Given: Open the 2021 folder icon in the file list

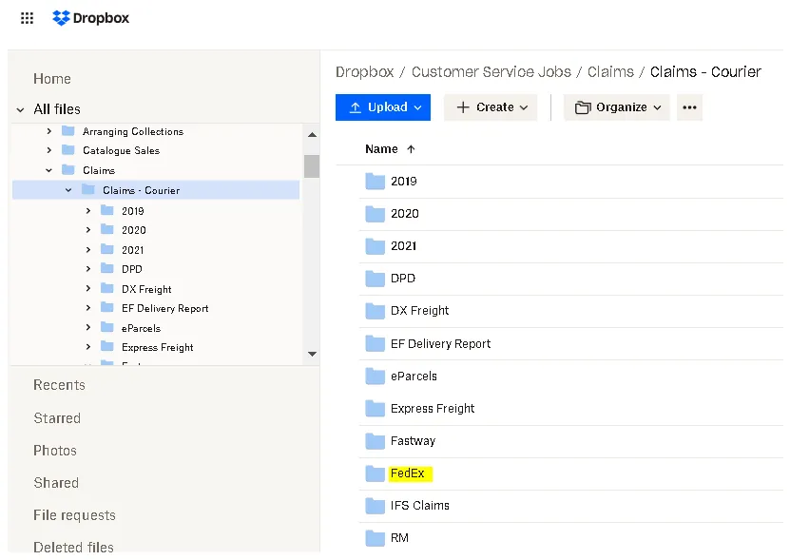Looking at the screenshot, I should tap(375, 246).
